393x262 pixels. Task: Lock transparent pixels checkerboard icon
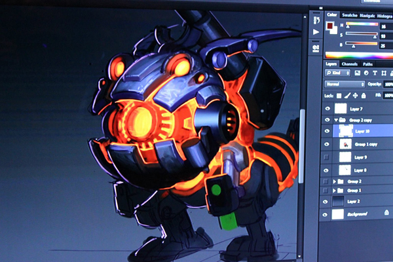click(339, 96)
